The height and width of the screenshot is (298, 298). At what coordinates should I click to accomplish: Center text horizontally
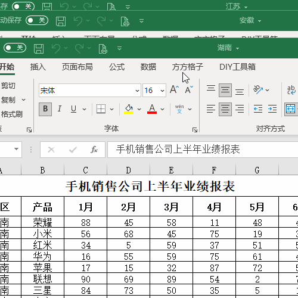(225, 109)
